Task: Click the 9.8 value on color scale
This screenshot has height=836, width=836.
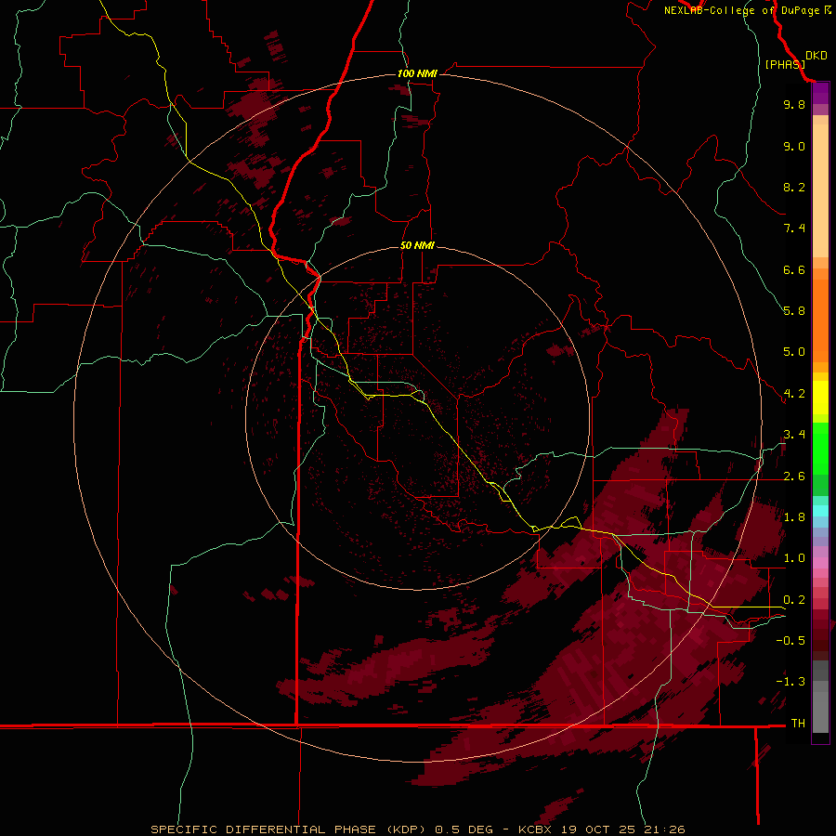Action: coord(794,104)
